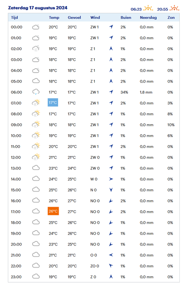The height and width of the screenshot is (288, 185).
Task: Click the 34% shower chance at 06:00
Action: (x=124, y=92)
